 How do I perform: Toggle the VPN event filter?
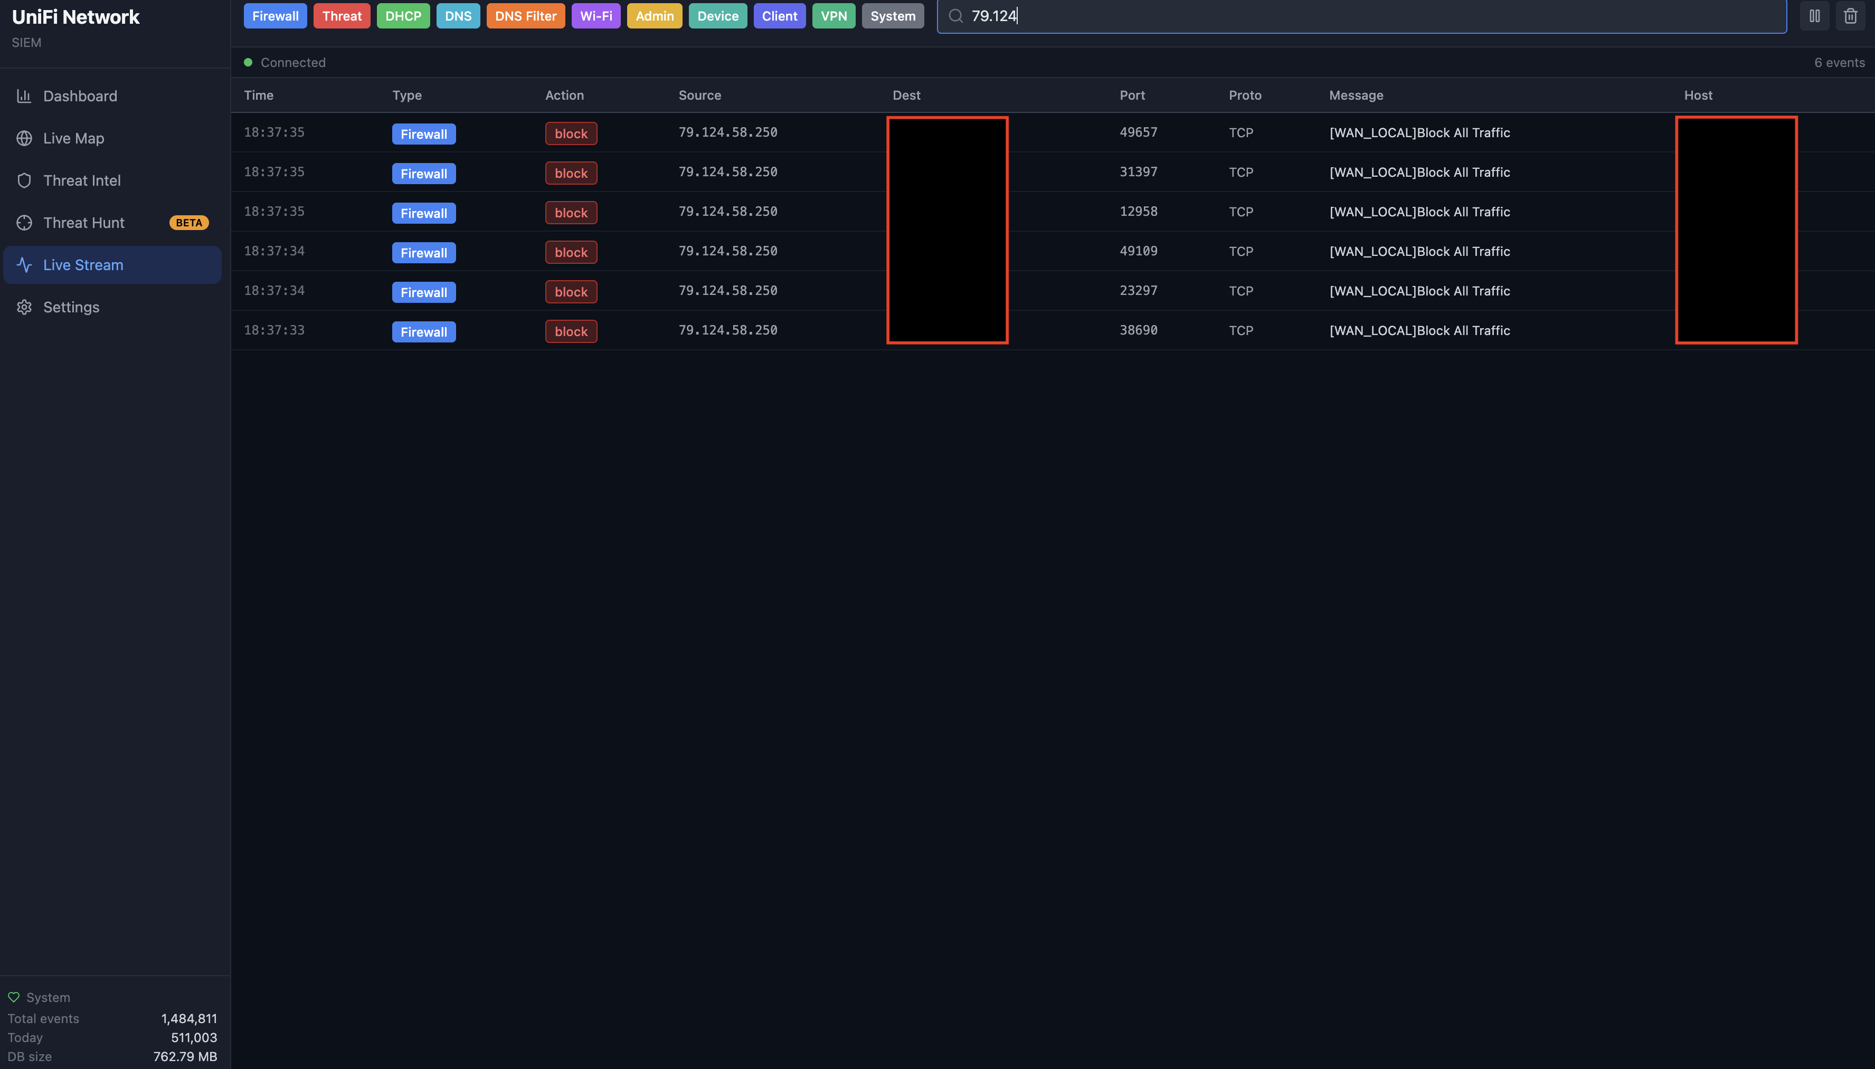click(834, 16)
